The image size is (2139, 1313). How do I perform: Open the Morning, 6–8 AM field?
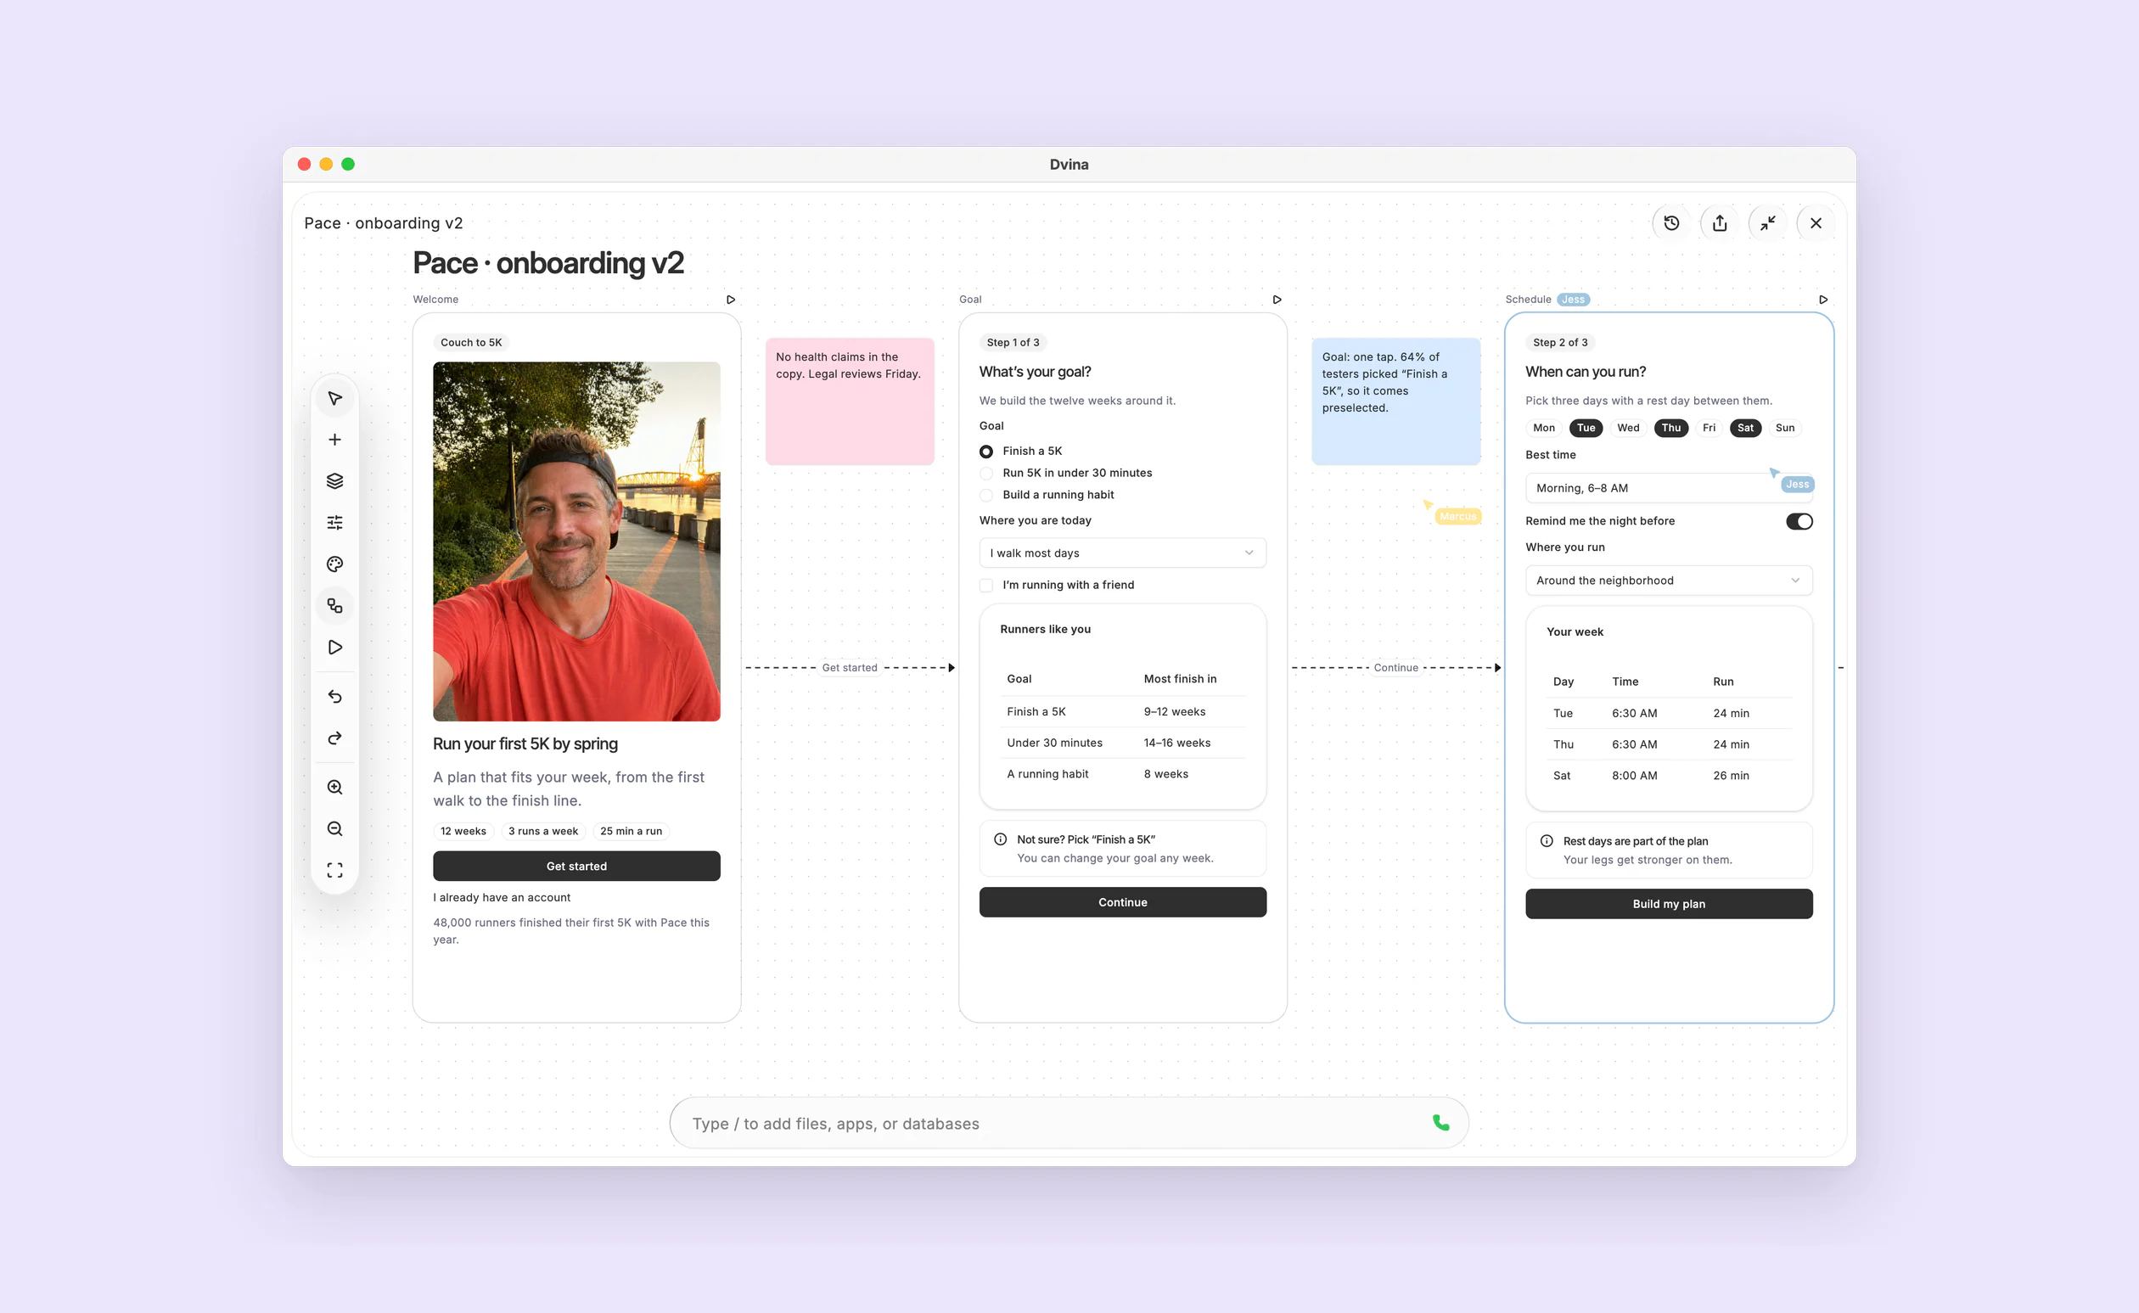[1668, 488]
